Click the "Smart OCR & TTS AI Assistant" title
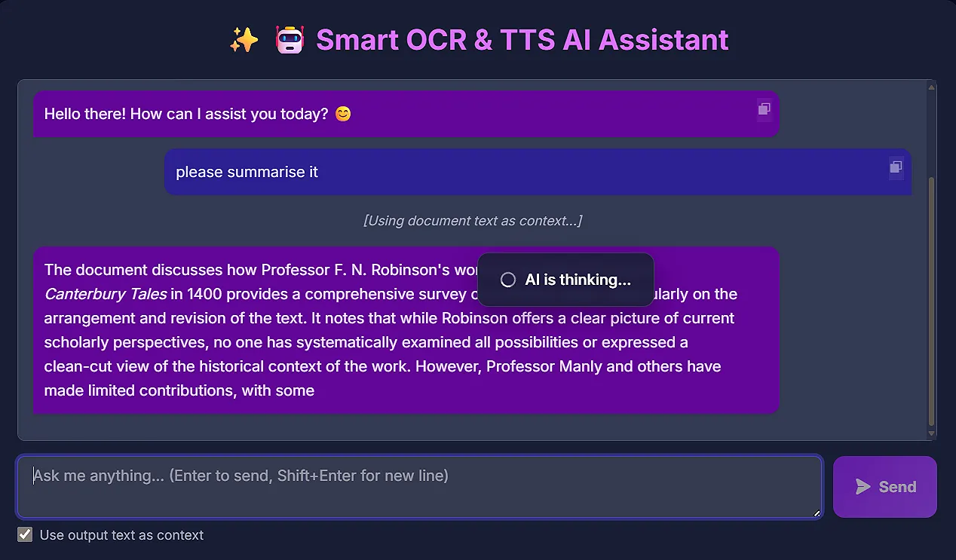 pyautogui.click(x=522, y=40)
